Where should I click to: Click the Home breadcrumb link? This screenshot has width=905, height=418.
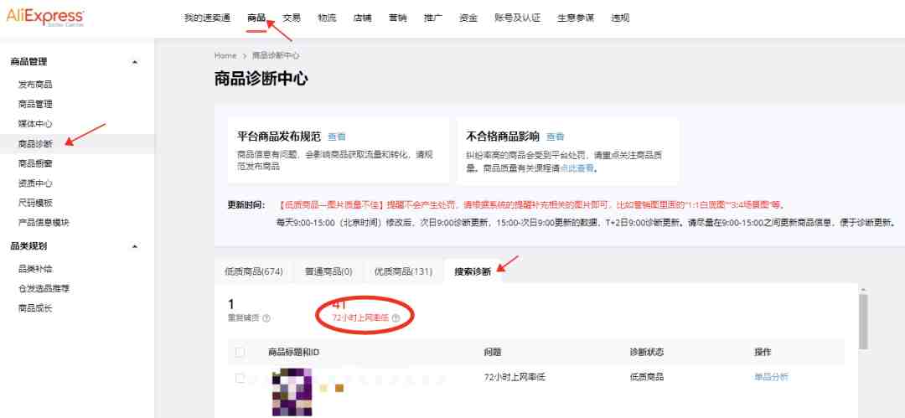(x=225, y=55)
